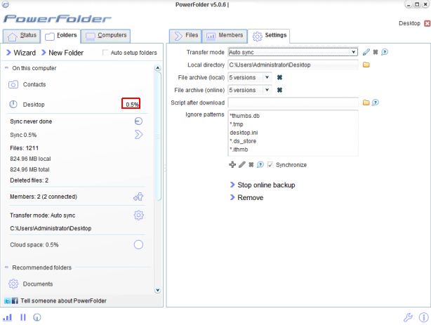
Task: Add a new ignore pattern
Action: (x=232, y=164)
